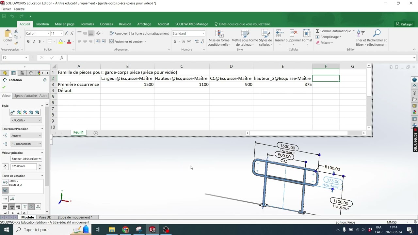Click the Effacer button
Screen dimensions: 418x235
coord(324,43)
